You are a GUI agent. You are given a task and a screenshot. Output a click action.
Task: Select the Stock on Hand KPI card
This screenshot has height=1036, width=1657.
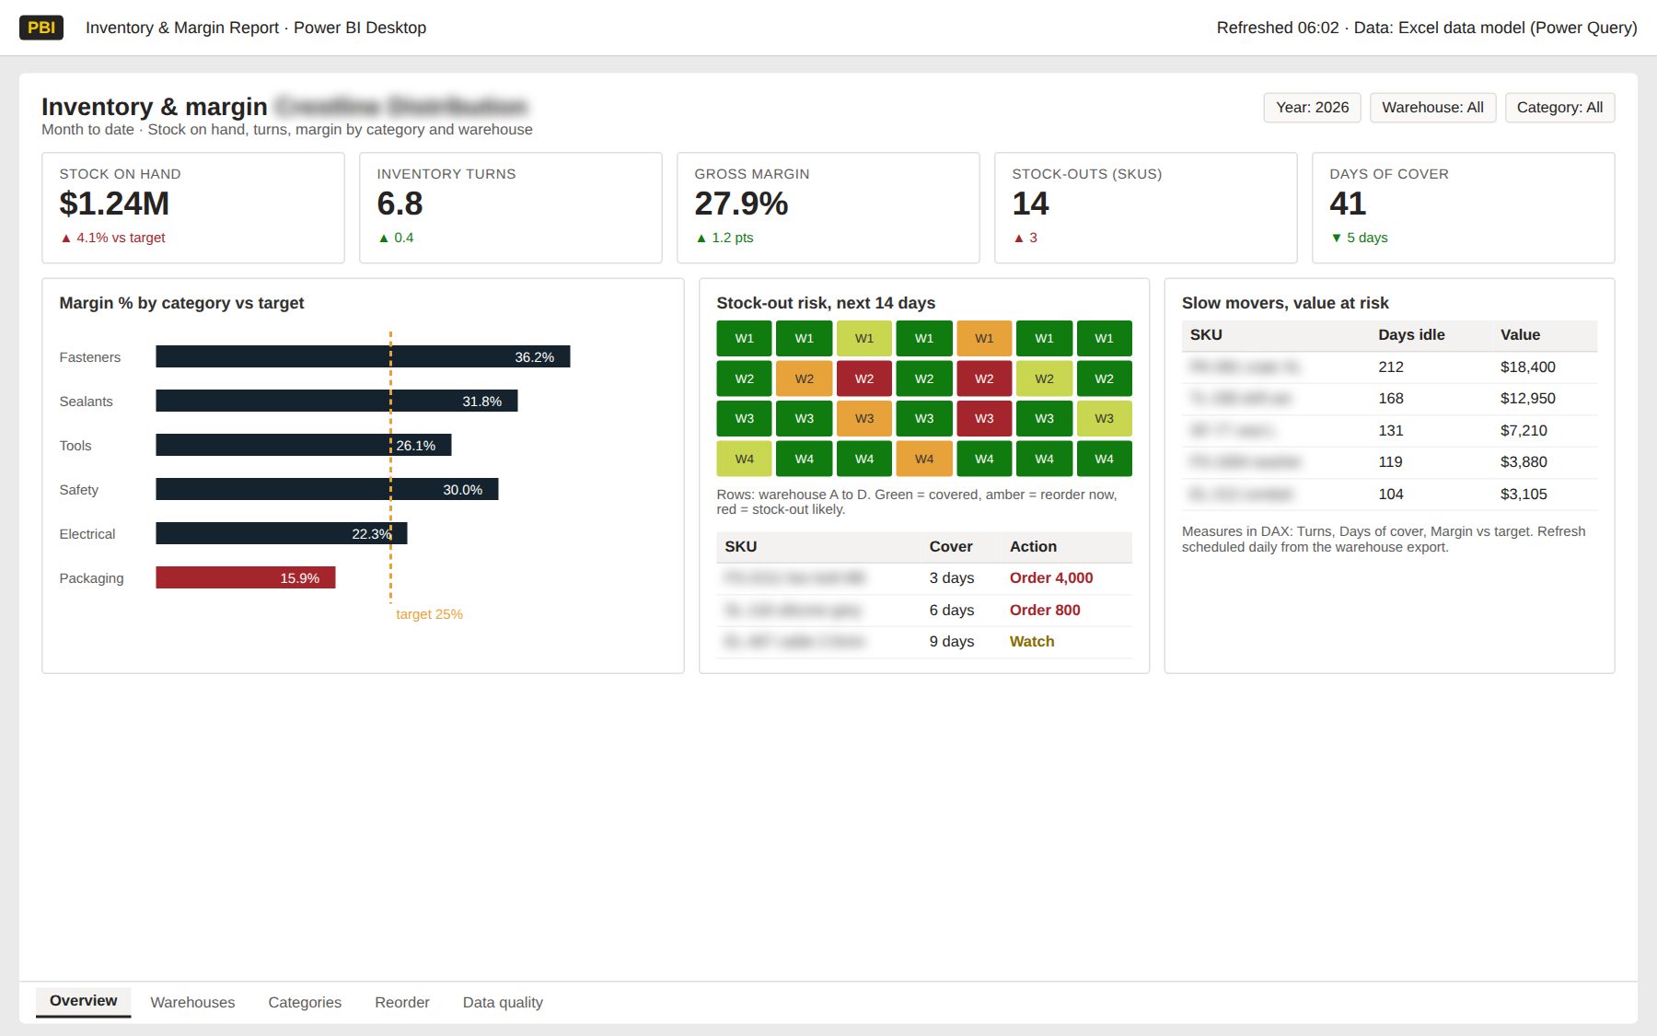click(x=193, y=208)
